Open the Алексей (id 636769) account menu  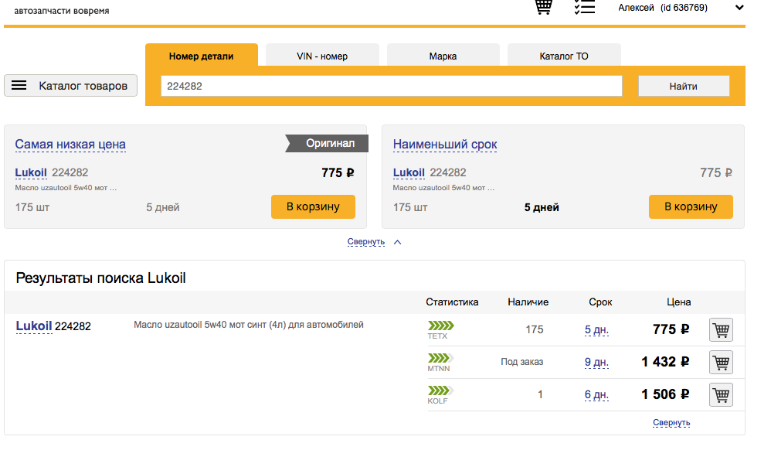[x=663, y=8]
